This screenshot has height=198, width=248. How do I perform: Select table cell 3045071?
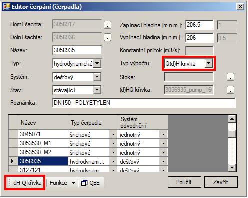pos(43,134)
